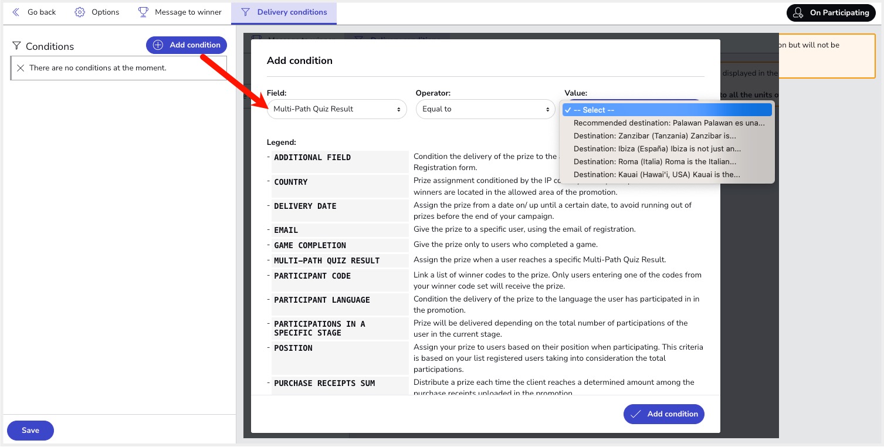Click the checkmark icon in modal Add condition button
The width and height of the screenshot is (884, 447).
(635, 414)
